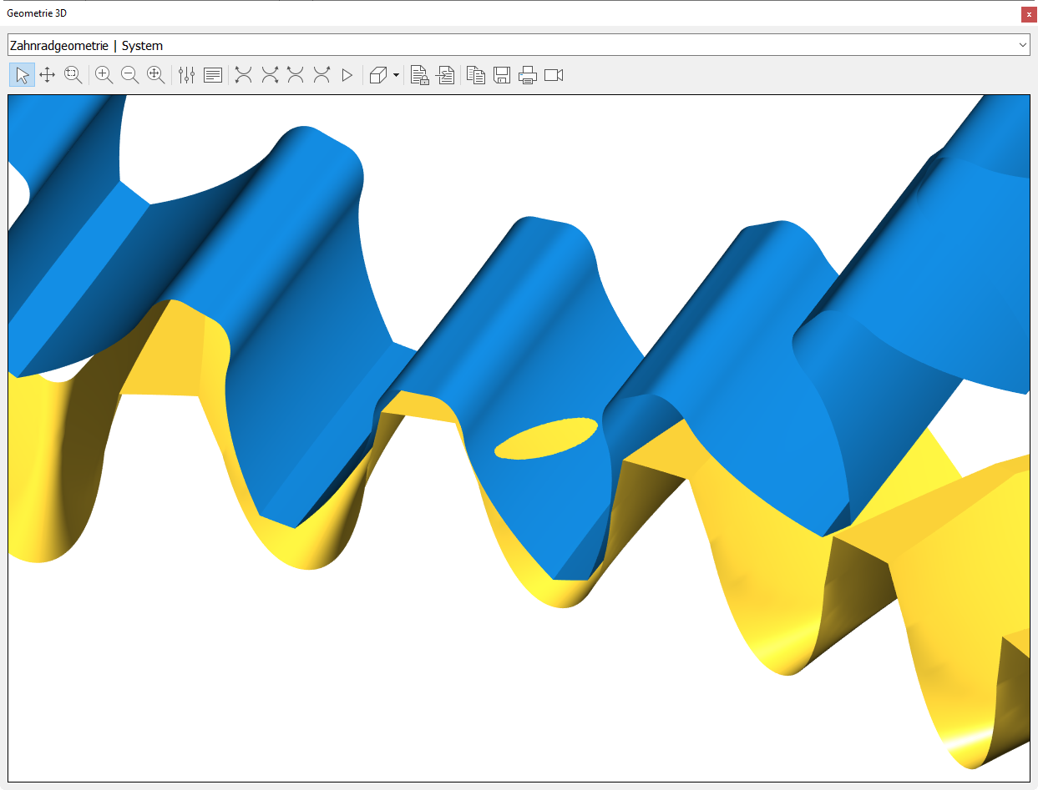Open the display settings sliders icon
Viewport: 1038px width, 790px height.
187,75
